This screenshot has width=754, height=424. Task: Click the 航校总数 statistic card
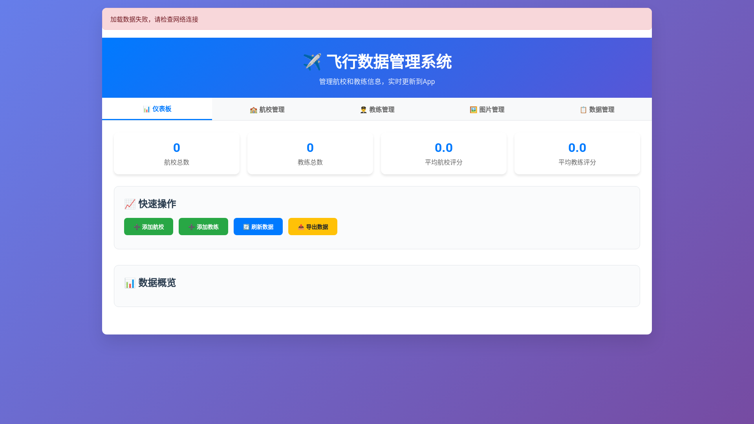(x=177, y=154)
